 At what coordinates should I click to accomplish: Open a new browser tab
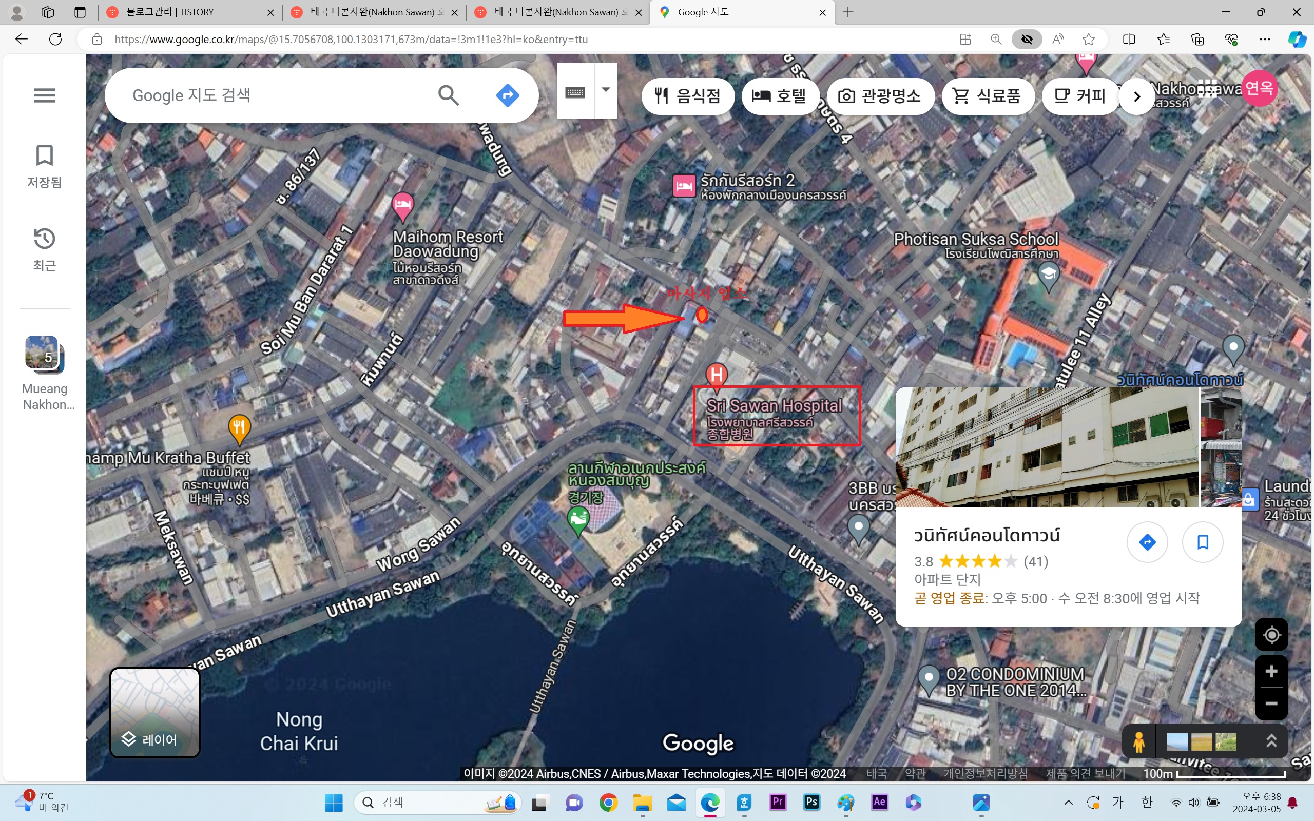[848, 12]
